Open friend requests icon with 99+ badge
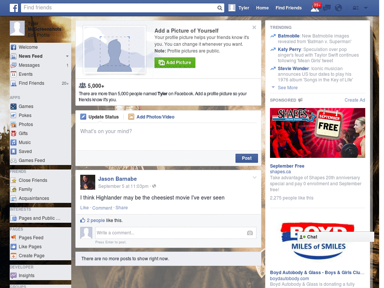The image size is (384, 288). (315, 7)
